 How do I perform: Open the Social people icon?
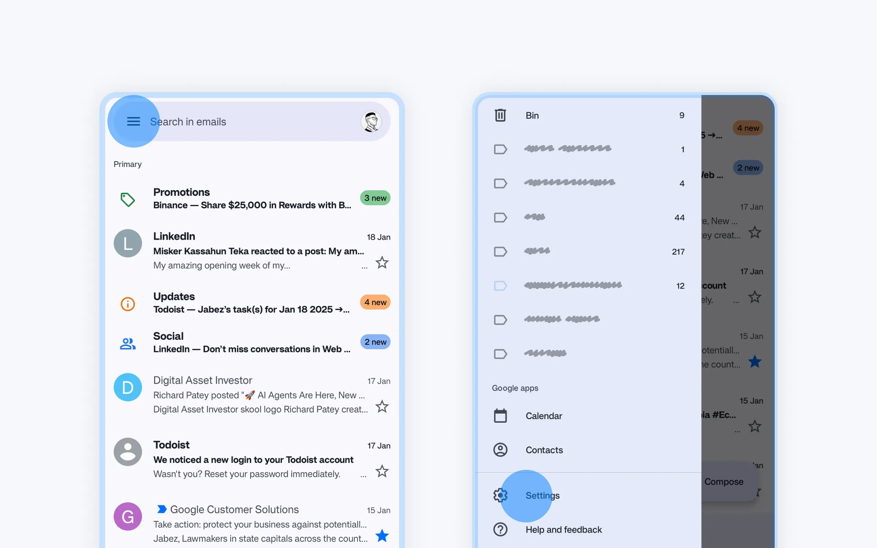(128, 343)
